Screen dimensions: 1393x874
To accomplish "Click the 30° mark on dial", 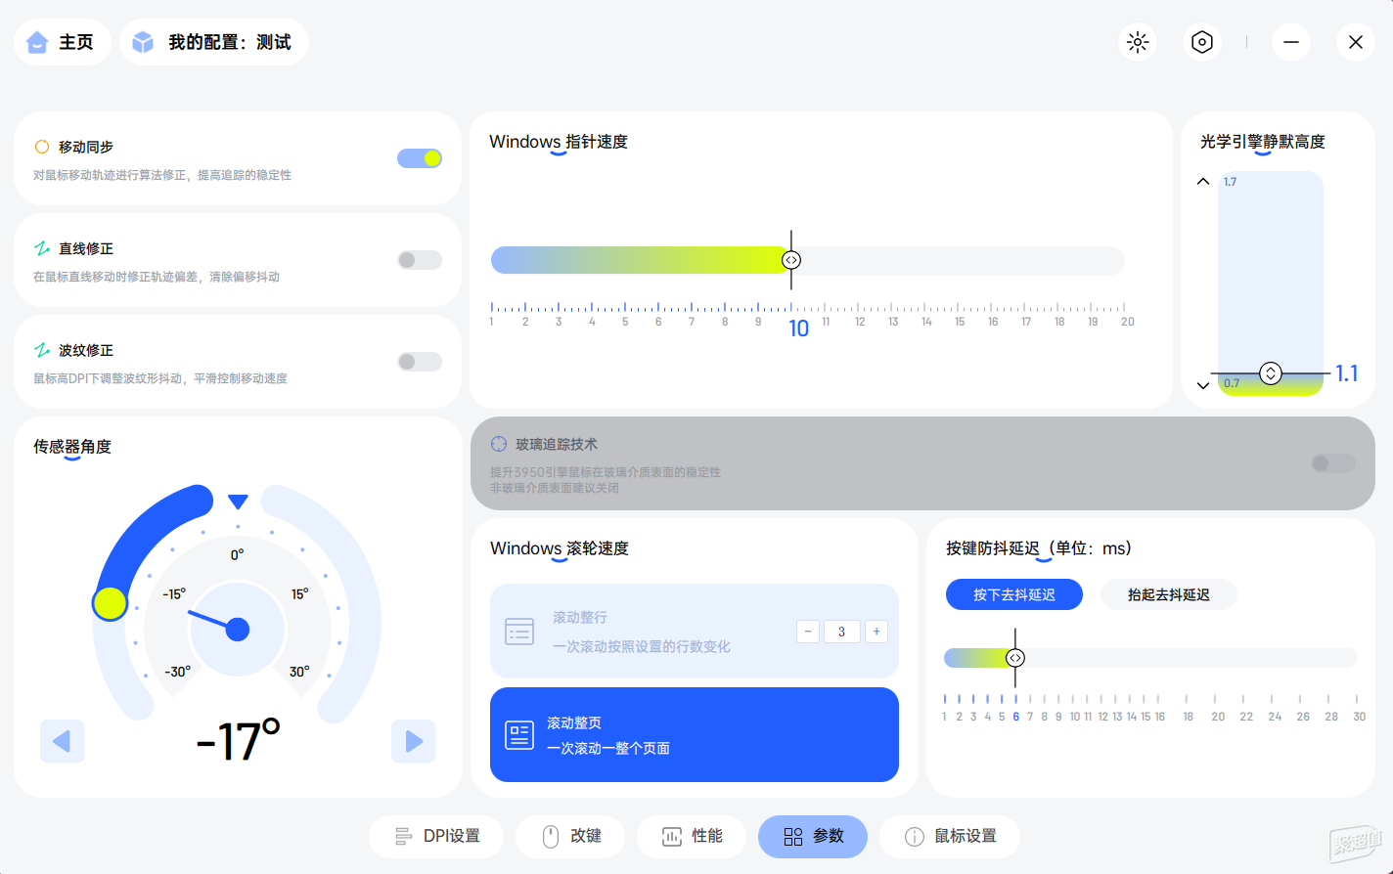I will pos(299,672).
